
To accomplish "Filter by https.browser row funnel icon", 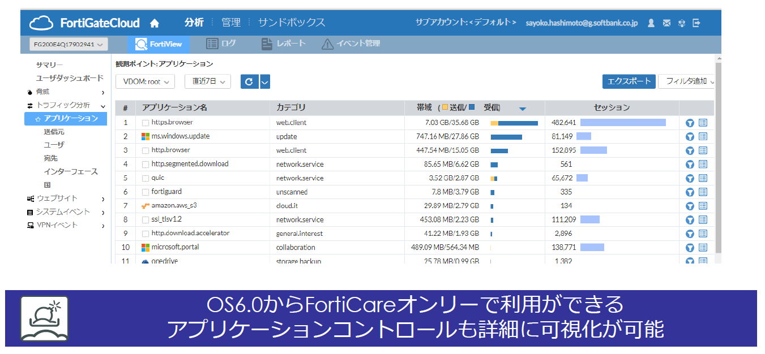I will tap(690, 123).
